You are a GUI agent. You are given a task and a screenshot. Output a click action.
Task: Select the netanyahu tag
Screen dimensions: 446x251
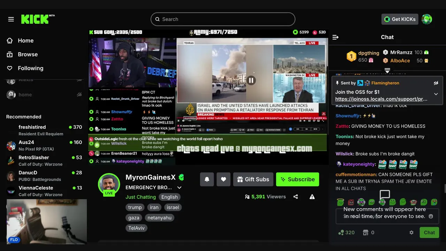160,218
